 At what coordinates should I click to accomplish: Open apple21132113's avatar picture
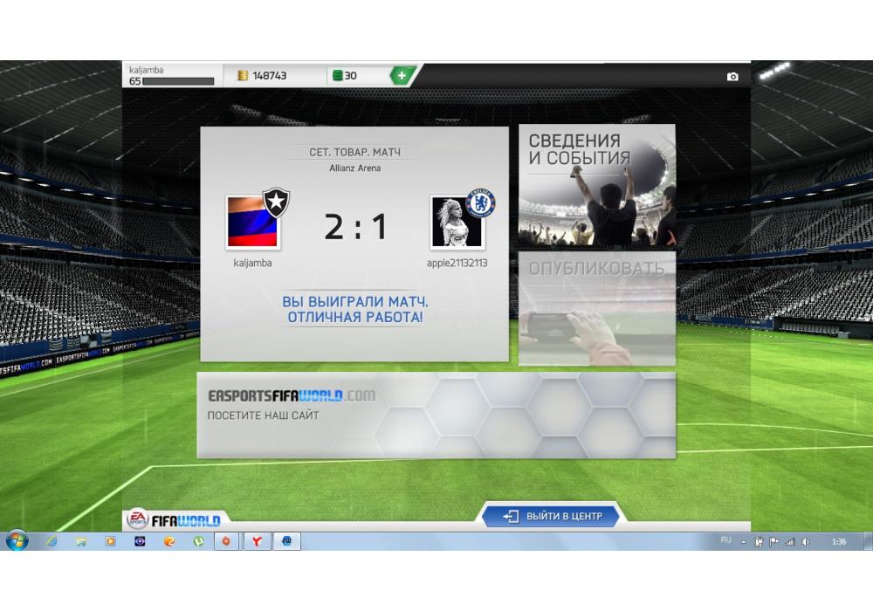[x=456, y=222]
